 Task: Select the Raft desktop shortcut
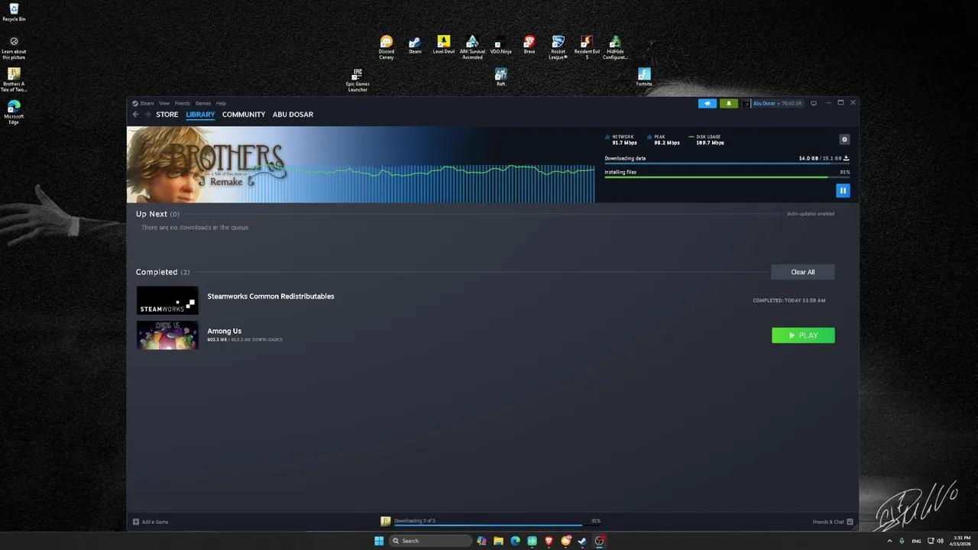[x=500, y=77]
